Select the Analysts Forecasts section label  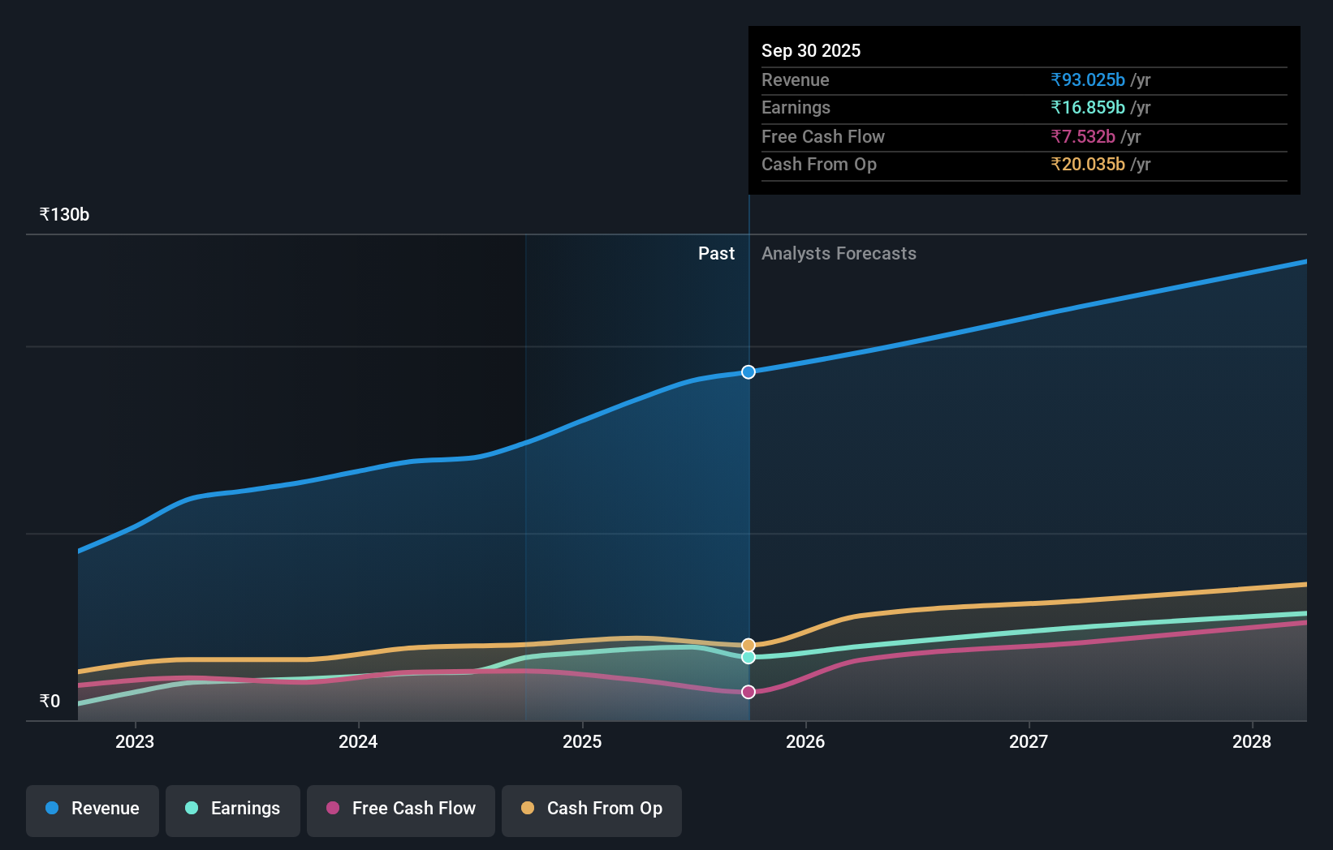[x=839, y=253]
